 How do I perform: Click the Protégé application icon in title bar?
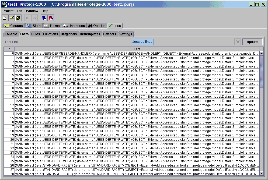[4, 4]
